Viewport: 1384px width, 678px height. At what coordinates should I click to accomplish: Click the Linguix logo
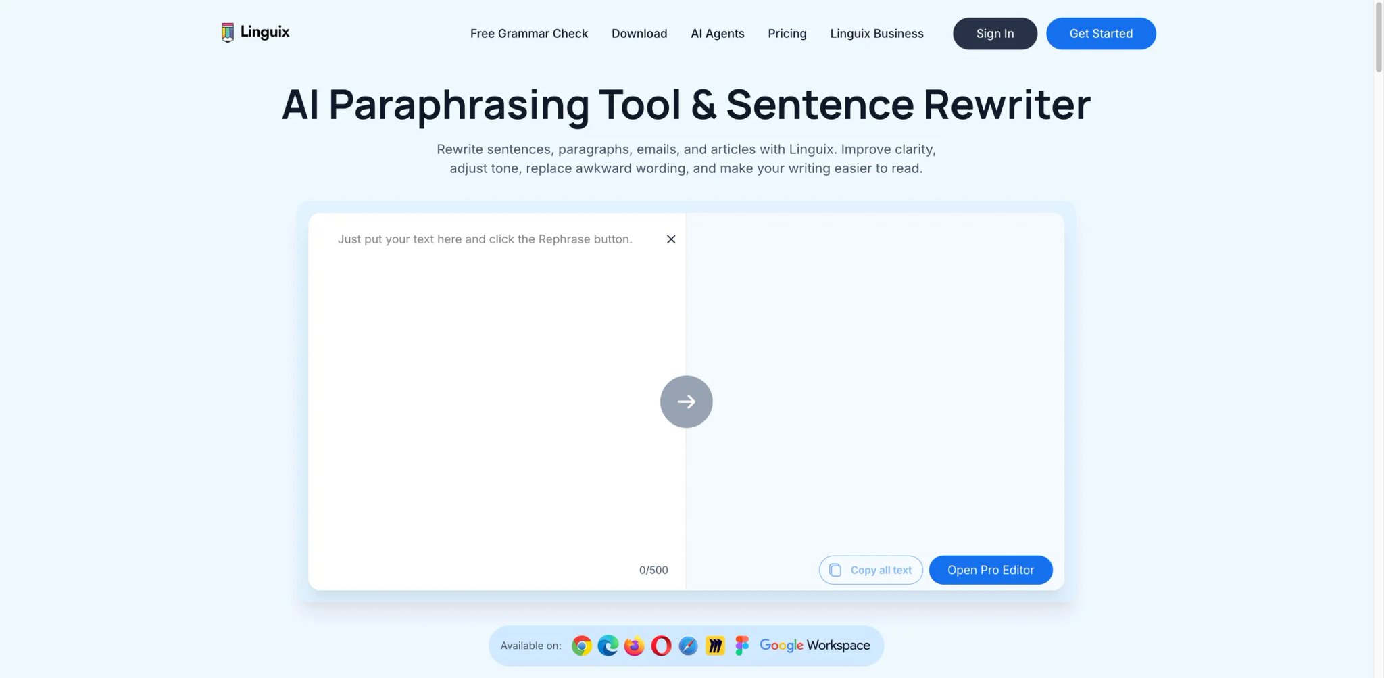pyautogui.click(x=255, y=32)
